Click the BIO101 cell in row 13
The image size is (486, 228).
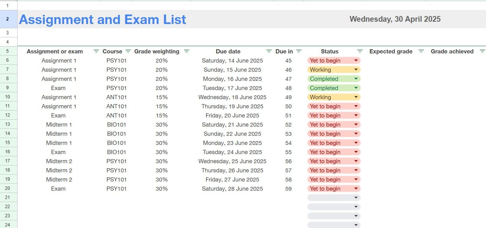pyautogui.click(x=116, y=125)
